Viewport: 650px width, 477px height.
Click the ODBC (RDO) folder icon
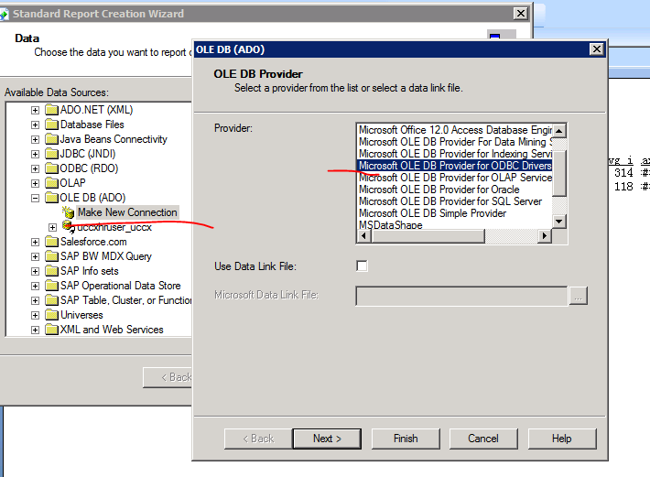click(52, 168)
